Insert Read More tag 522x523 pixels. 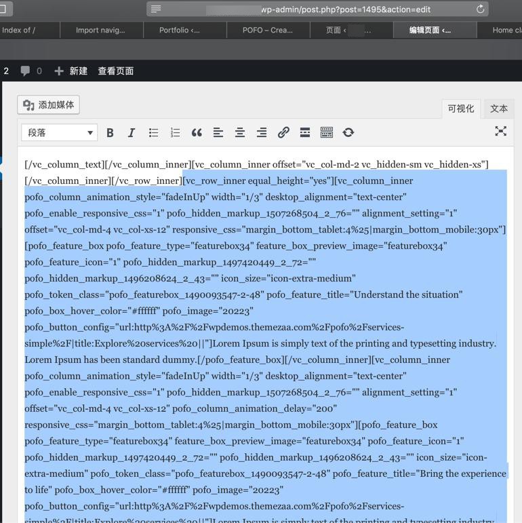(304, 133)
